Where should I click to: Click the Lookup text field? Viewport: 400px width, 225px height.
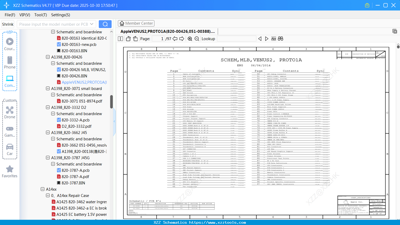pyautogui.click(x=237, y=39)
